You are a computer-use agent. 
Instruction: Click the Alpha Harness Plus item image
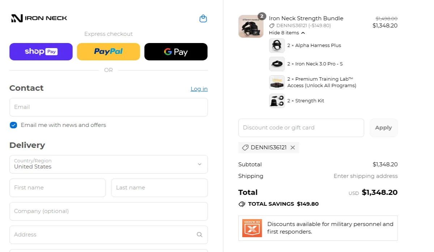tap(277, 46)
